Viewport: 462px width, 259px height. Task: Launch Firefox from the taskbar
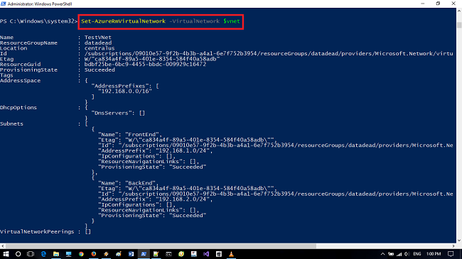click(94, 254)
